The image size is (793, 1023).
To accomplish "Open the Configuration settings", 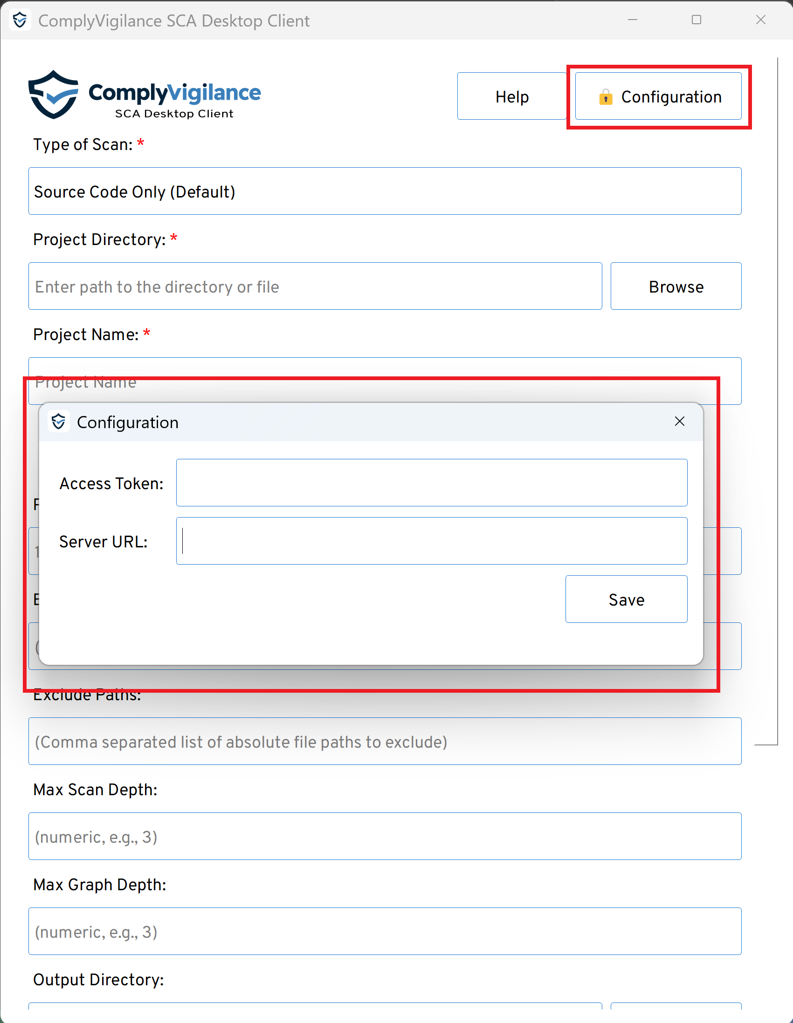I will [x=658, y=96].
